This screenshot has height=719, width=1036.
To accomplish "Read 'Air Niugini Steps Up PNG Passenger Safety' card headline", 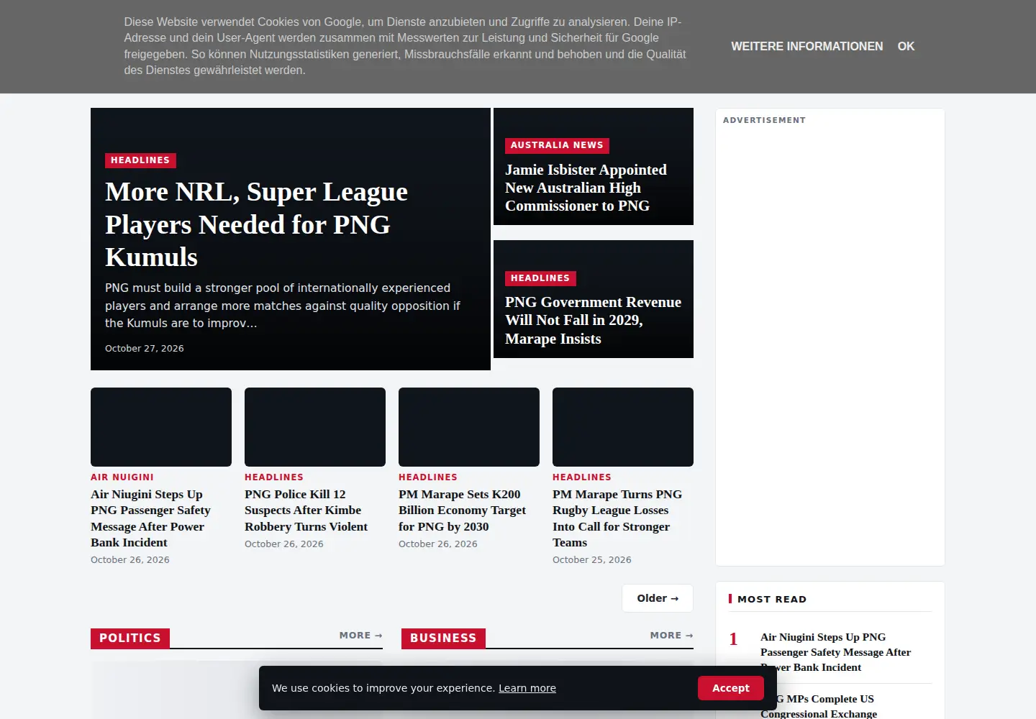I will 151,518.
